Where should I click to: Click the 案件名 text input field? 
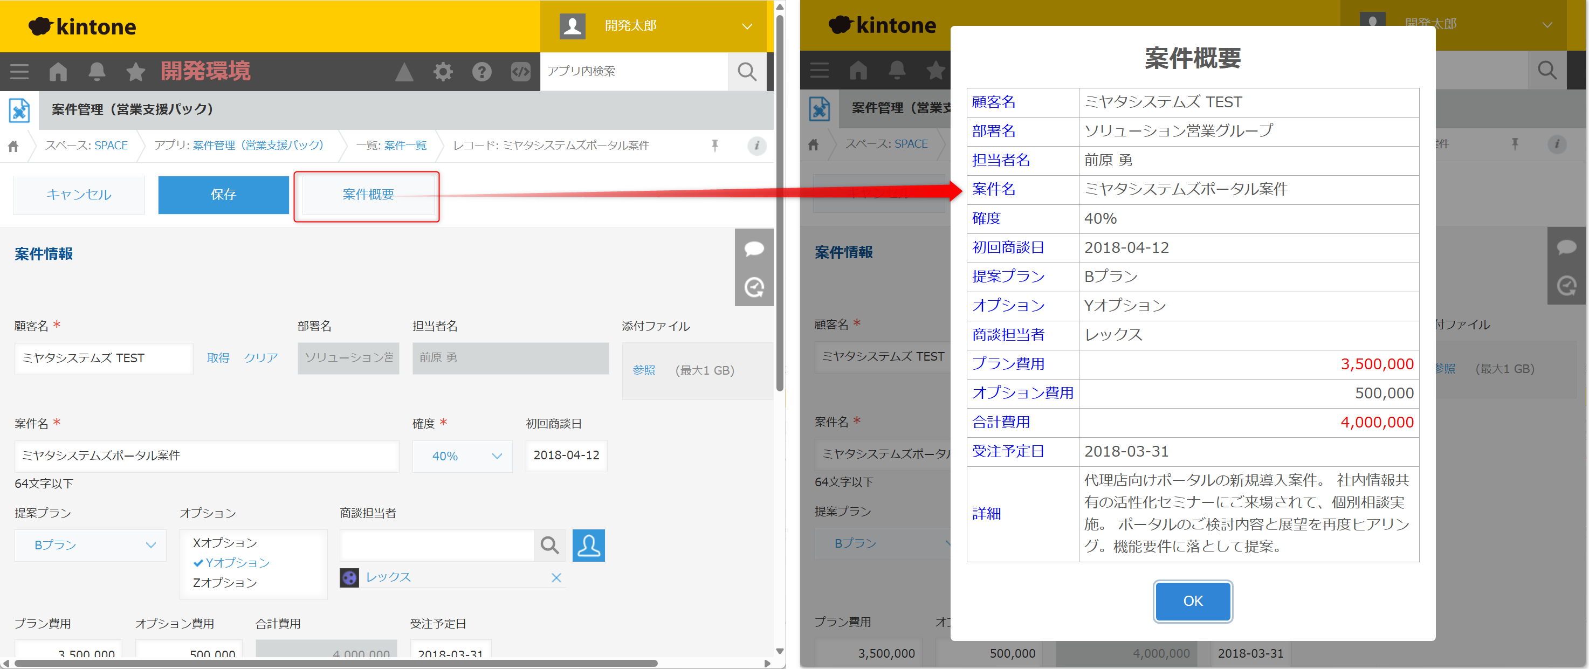tap(207, 456)
